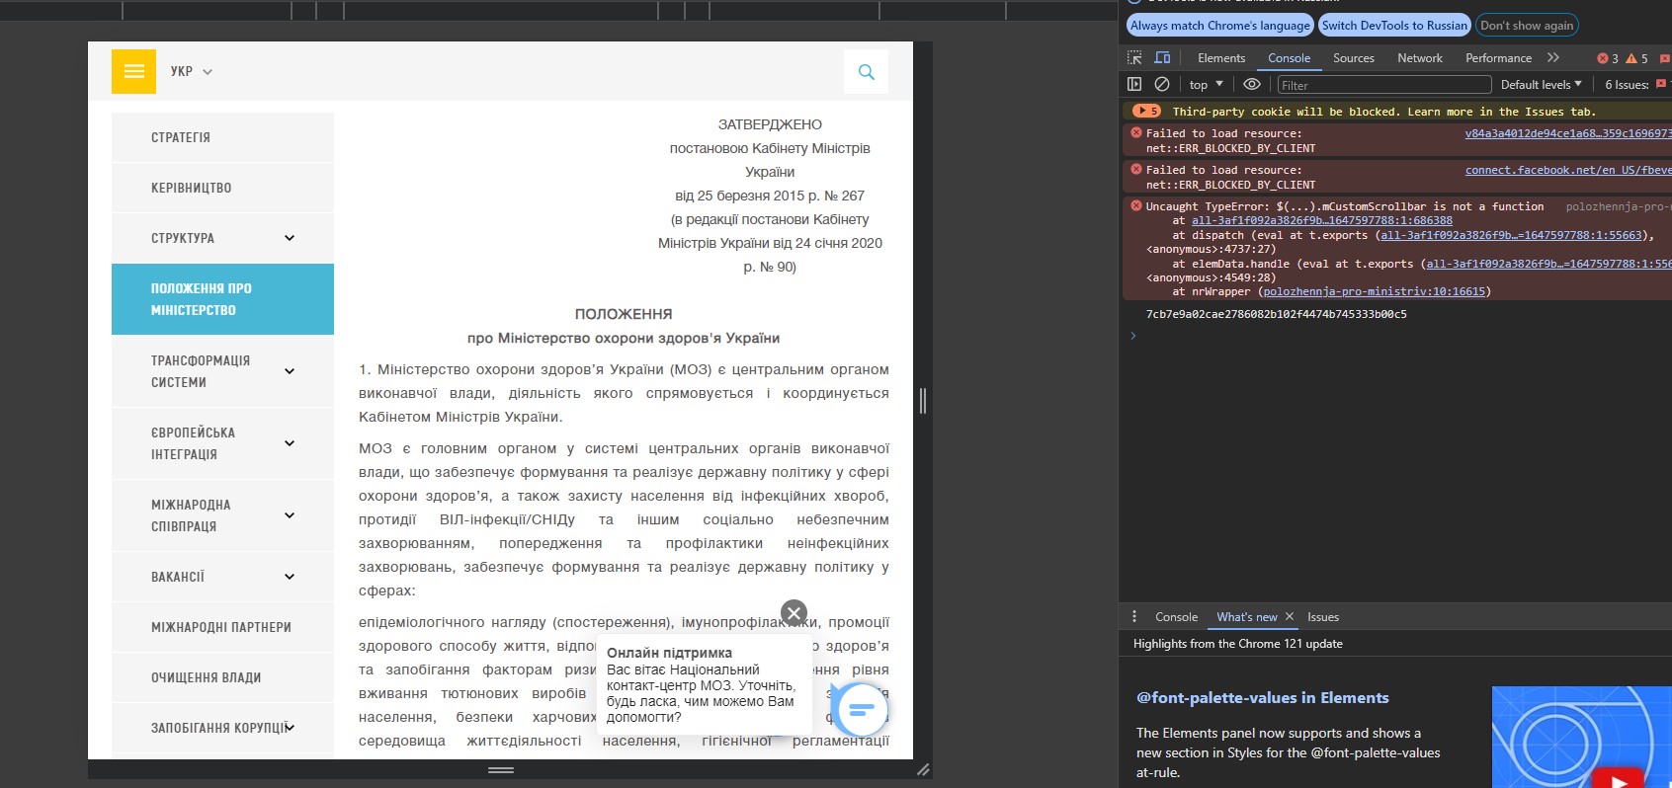Viewport: 1672px width, 788px height.
Task: Show the console sidebar panel
Action: pos(1134,85)
